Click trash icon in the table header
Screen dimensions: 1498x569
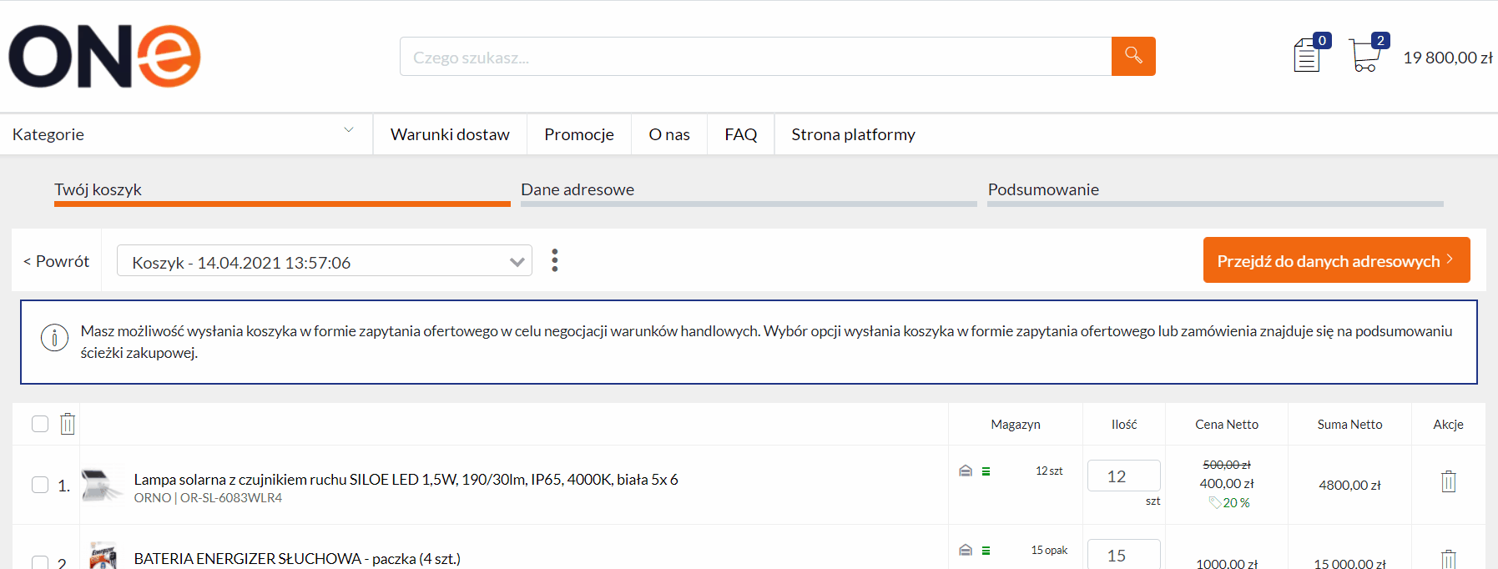click(x=68, y=424)
